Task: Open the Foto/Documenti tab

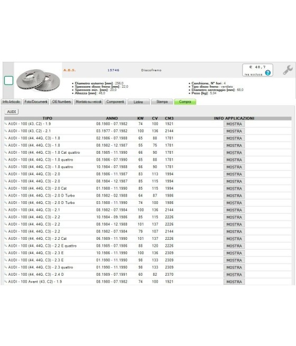Action: pyautogui.click(x=36, y=102)
